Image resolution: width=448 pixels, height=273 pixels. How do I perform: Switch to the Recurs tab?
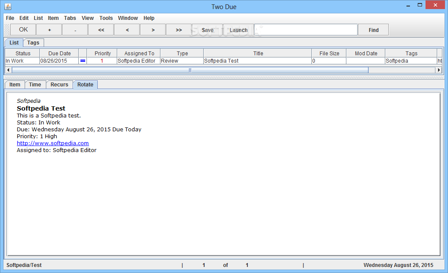tap(59, 84)
